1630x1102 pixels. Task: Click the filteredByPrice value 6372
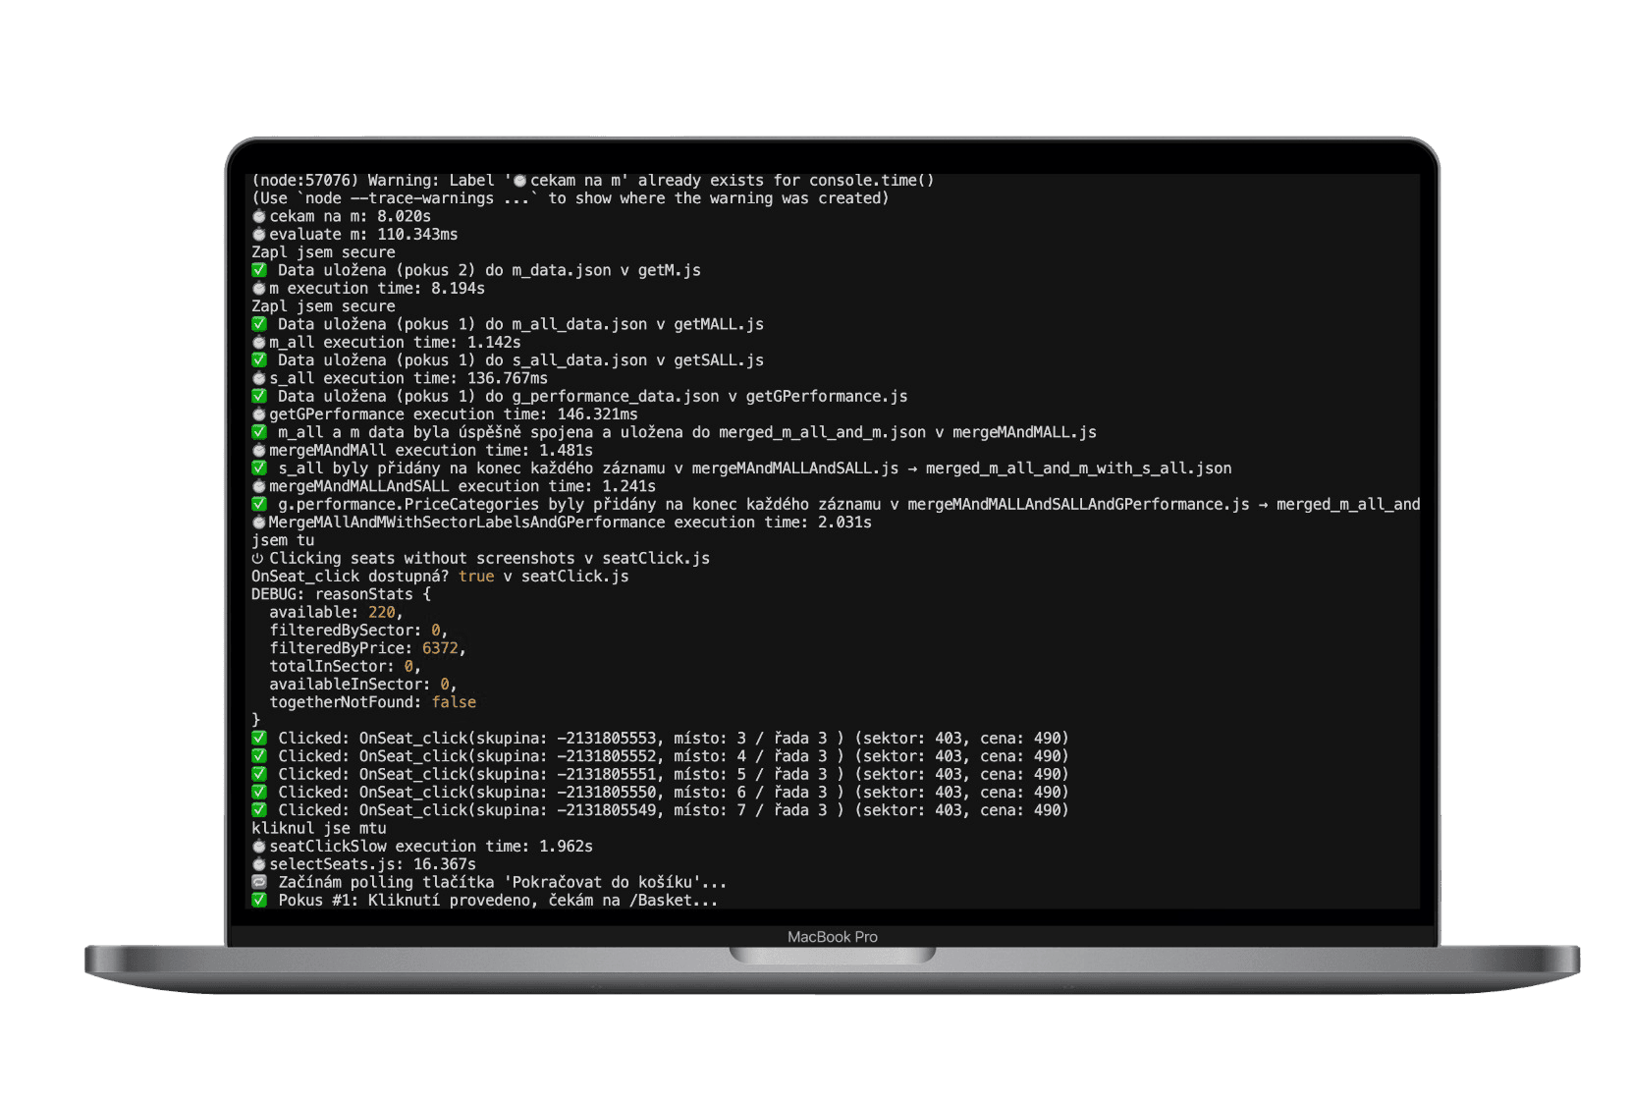pos(440,648)
